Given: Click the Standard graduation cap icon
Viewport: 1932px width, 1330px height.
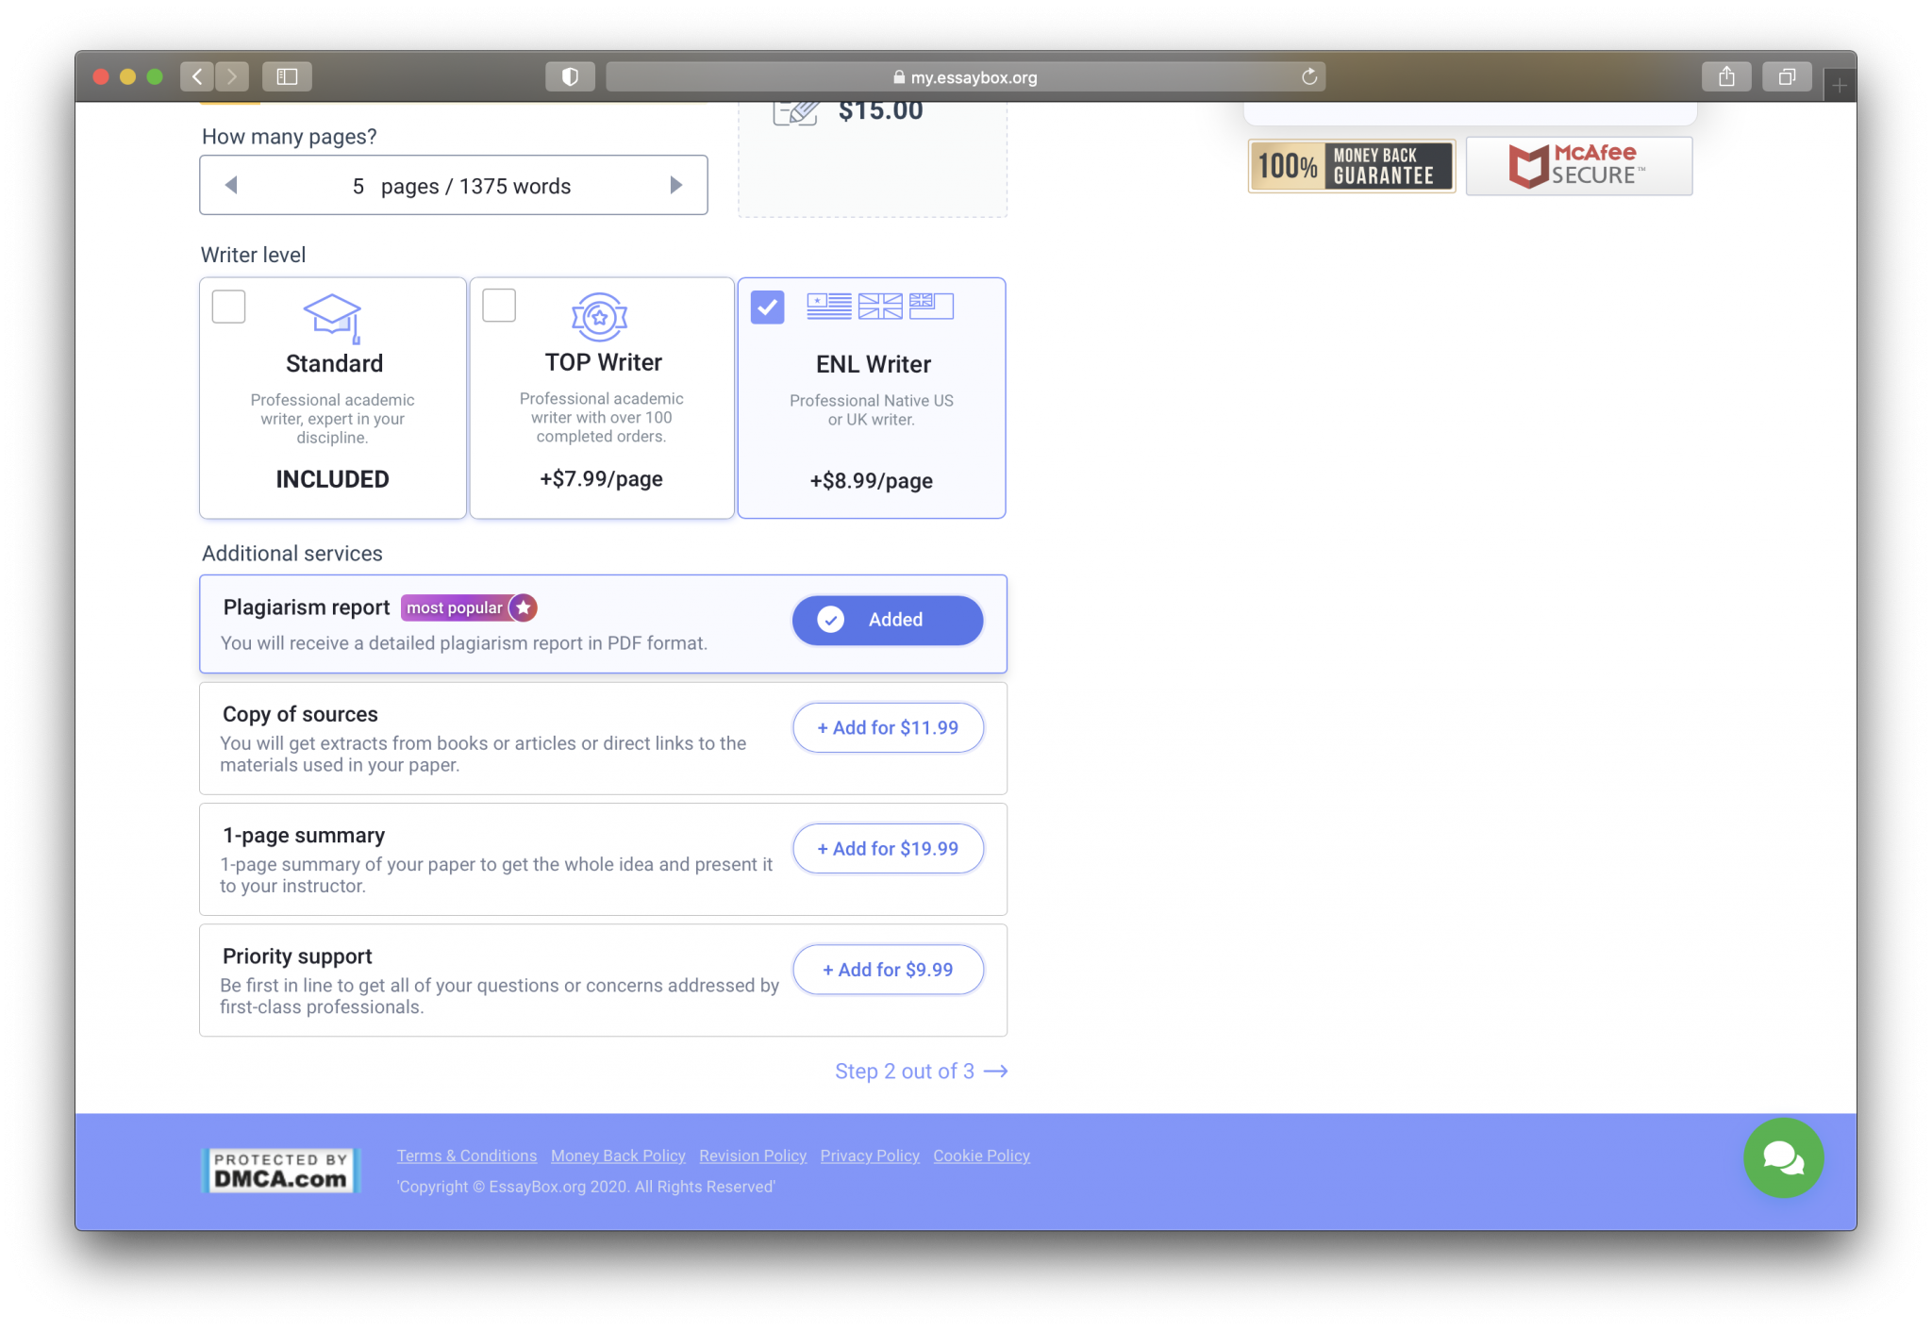Looking at the screenshot, I should 332,318.
